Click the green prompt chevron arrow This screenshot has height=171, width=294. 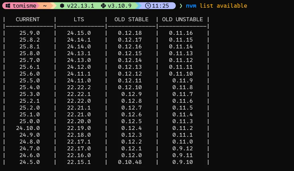[x=181, y=6]
